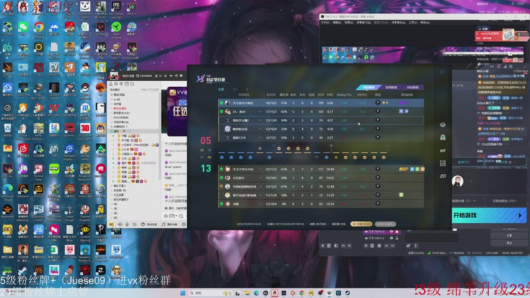Hide the 文本 (GDI+) 2 source in OBS

(392, 238)
